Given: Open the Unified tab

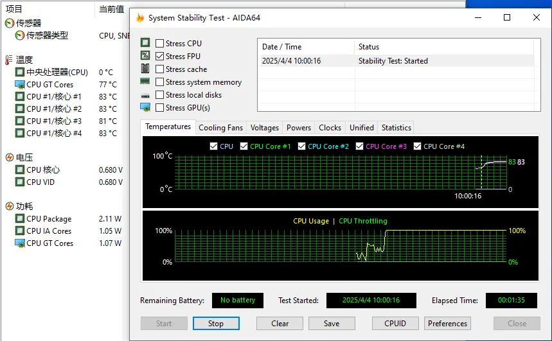Looking at the screenshot, I should coord(362,128).
